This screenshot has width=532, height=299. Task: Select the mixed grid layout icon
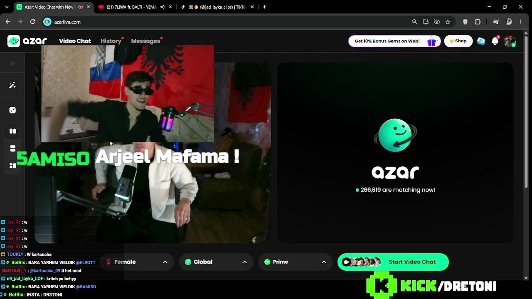(13, 166)
